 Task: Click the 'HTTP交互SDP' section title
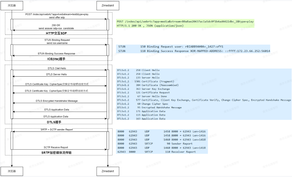(x=56, y=33)
